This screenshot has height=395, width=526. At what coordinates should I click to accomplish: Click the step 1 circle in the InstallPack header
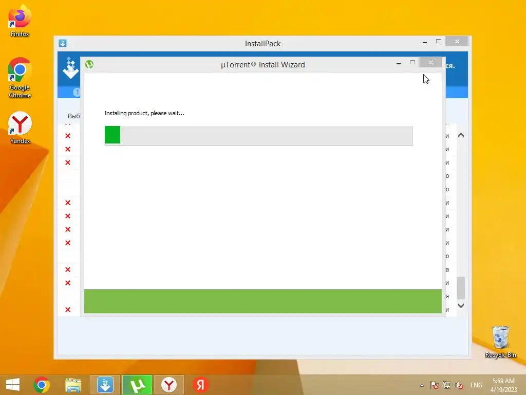coord(77,92)
